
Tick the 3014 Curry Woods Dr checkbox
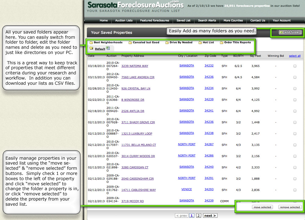[295, 156]
